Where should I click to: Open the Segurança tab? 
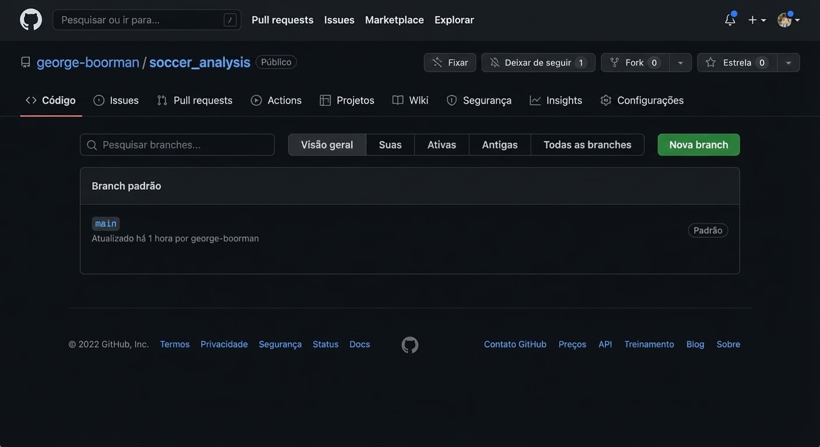click(479, 101)
